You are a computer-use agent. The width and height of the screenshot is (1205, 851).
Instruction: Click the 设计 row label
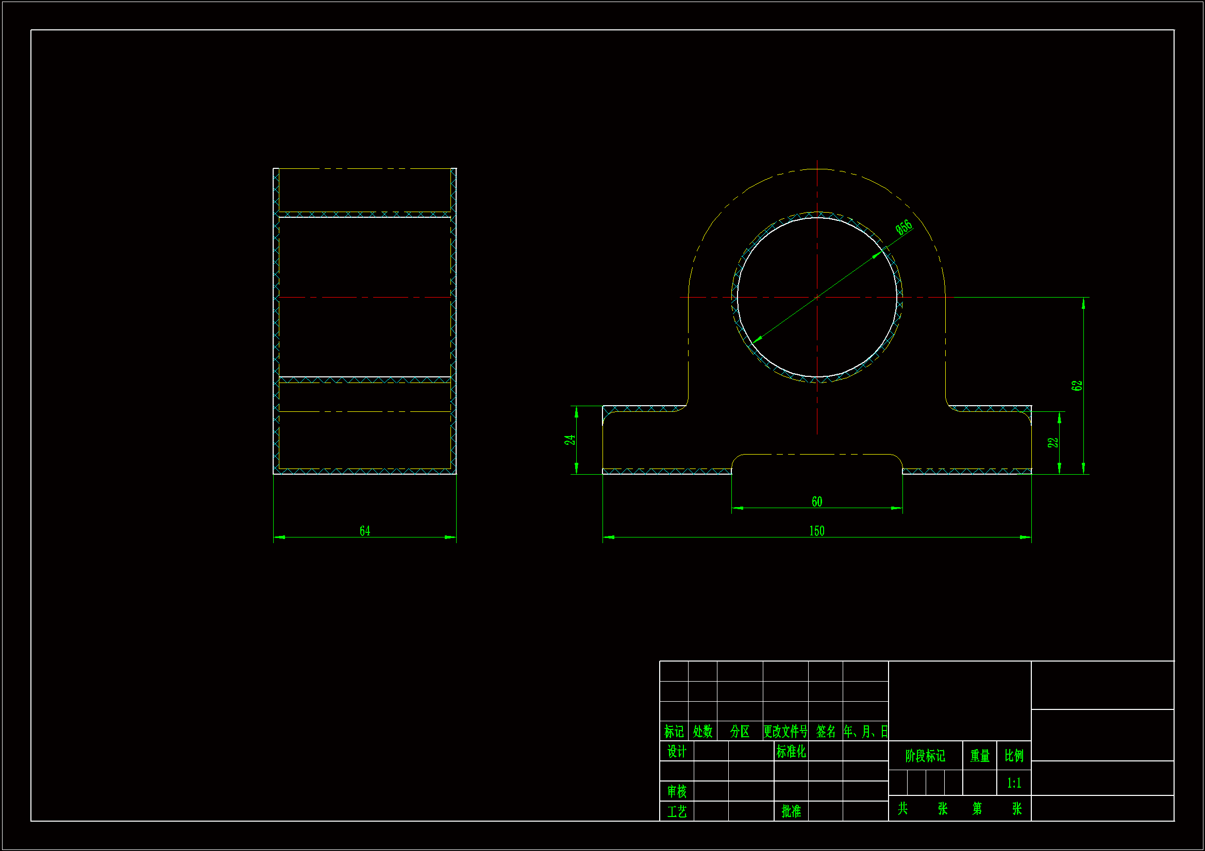[x=677, y=751]
